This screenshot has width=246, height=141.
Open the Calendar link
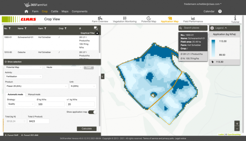click(209, 11)
